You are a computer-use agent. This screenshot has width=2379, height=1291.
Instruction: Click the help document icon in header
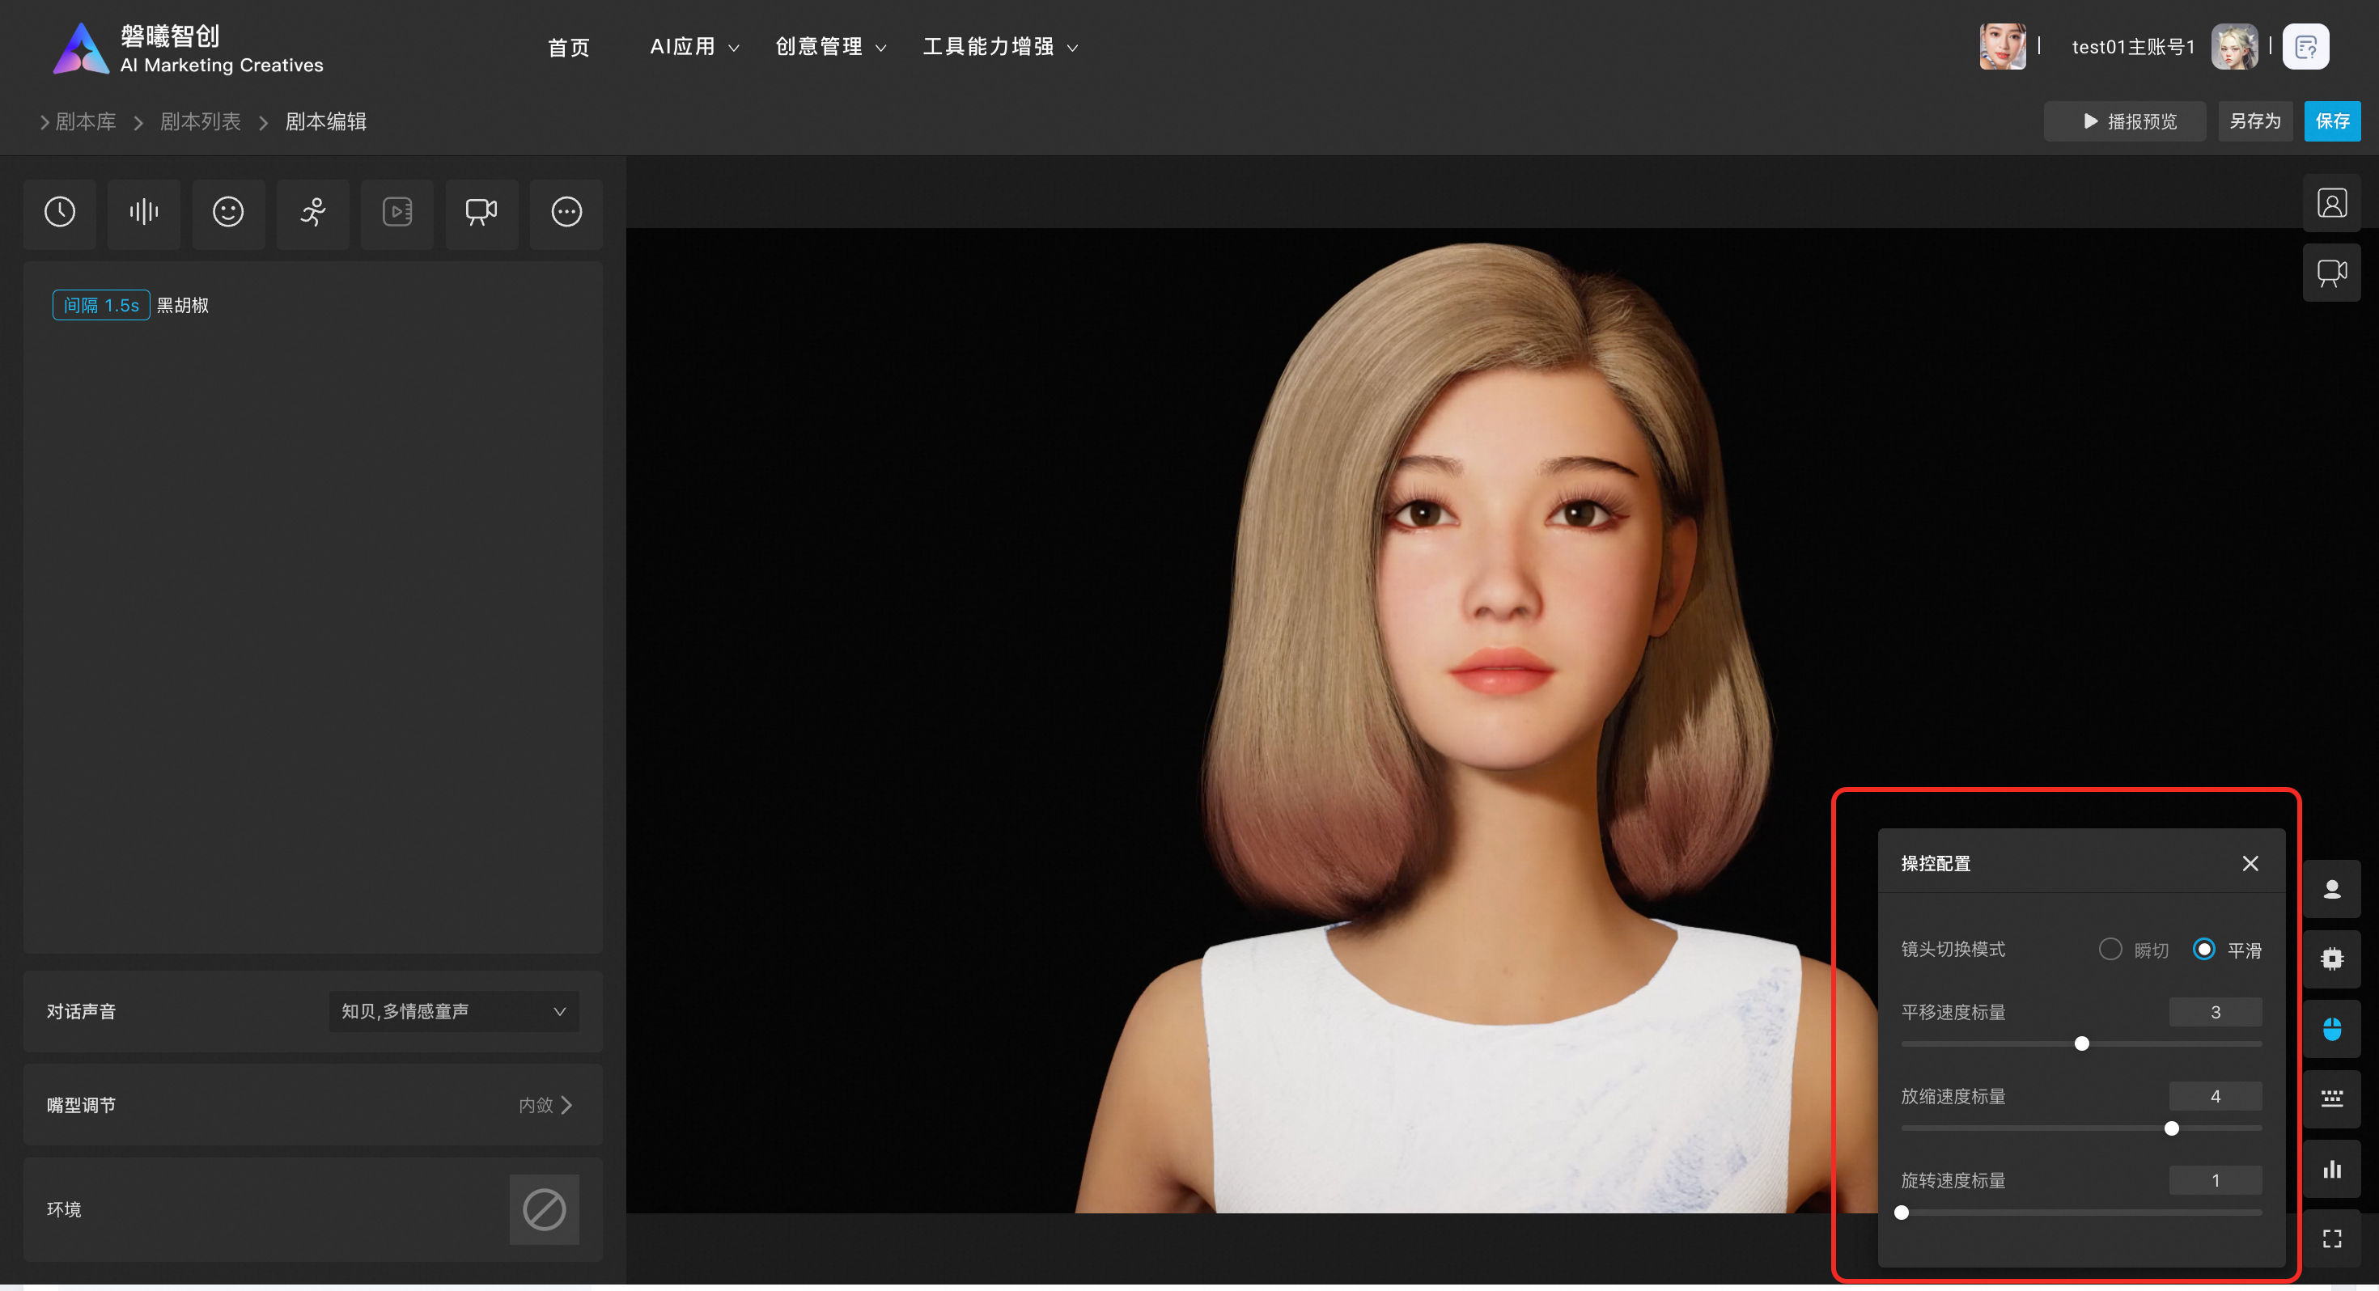tap(2305, 46)
